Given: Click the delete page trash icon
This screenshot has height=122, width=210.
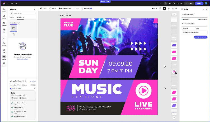Looking at the screenshot, I should [x=168, y=8].
